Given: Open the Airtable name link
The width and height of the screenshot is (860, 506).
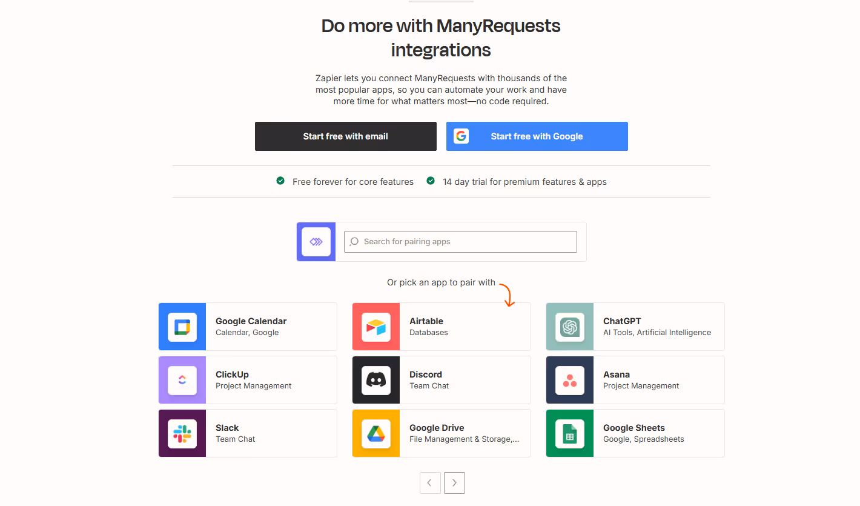Looking at the screenshot, I should [426, 321].
